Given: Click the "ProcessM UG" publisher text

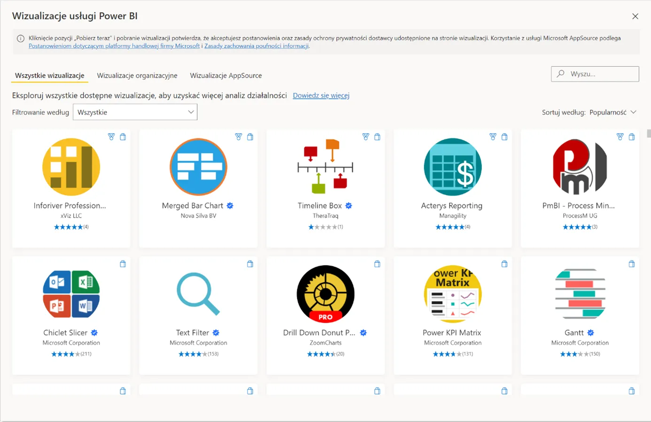Looking at the screenshot, I should click(x=580, y=216).
